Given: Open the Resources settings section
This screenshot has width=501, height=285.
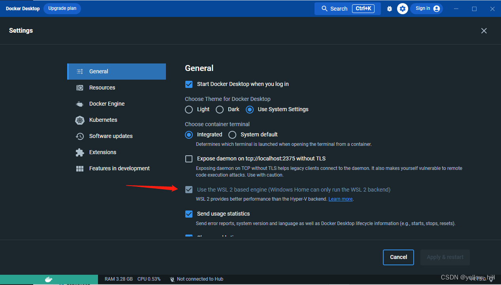Looking at the screenshot, I should pos(102,88).
